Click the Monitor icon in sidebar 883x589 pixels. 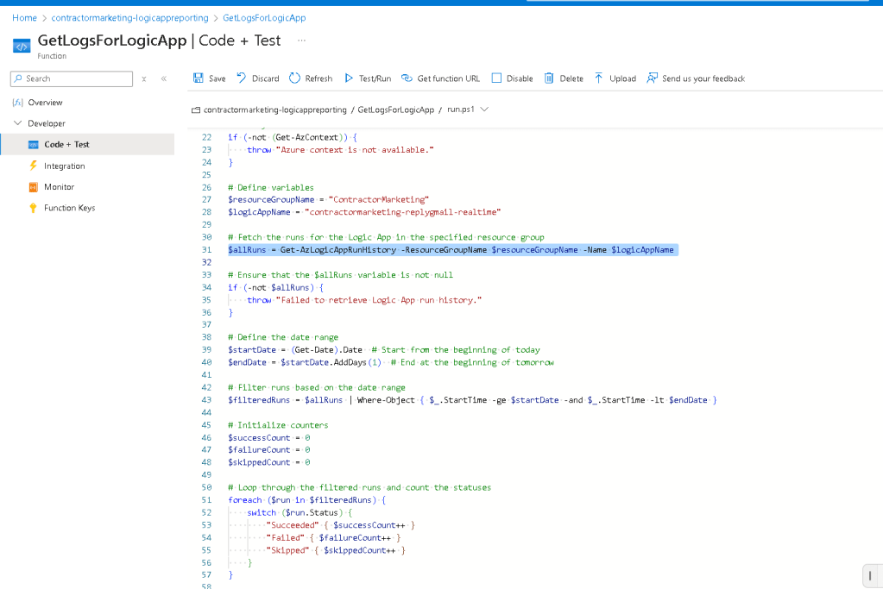pyautogui.click(x=33, y=187)
